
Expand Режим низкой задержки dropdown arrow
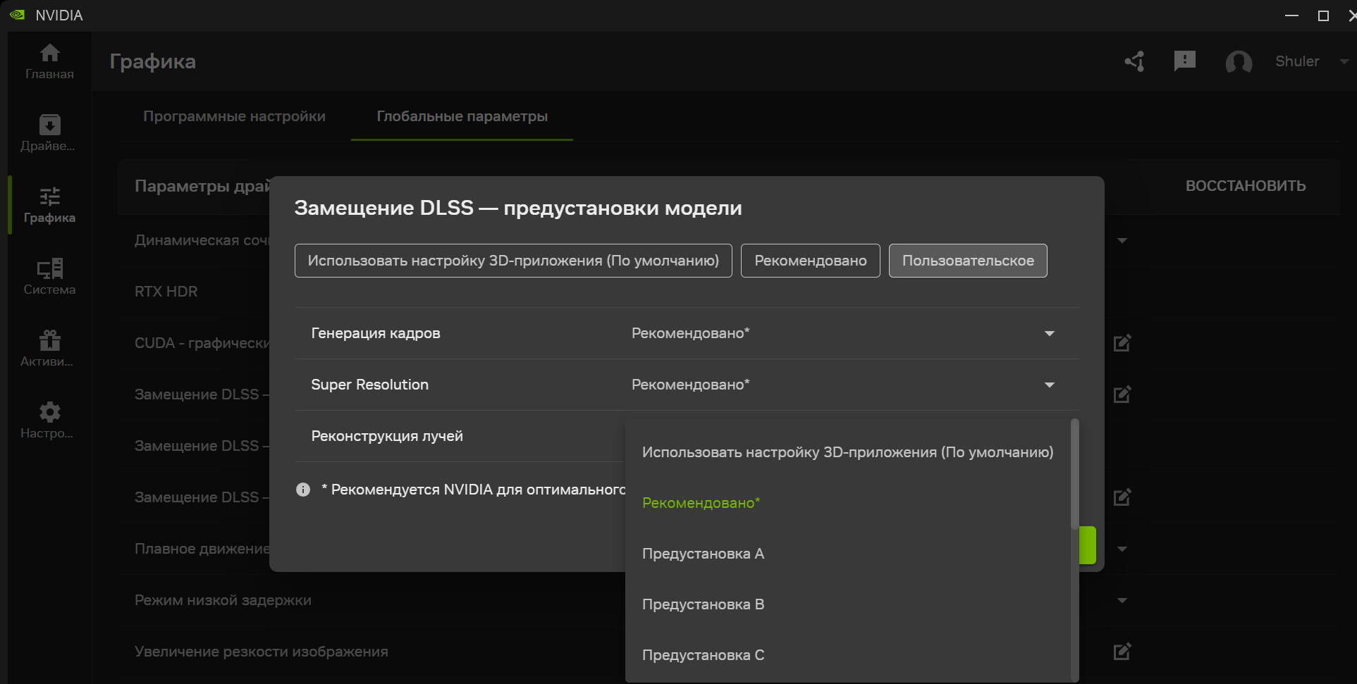1122,600
